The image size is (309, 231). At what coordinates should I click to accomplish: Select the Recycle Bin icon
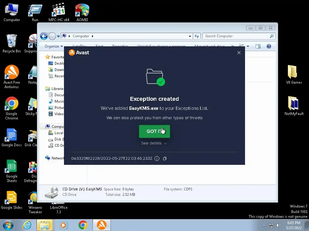(x=12, y=44)
